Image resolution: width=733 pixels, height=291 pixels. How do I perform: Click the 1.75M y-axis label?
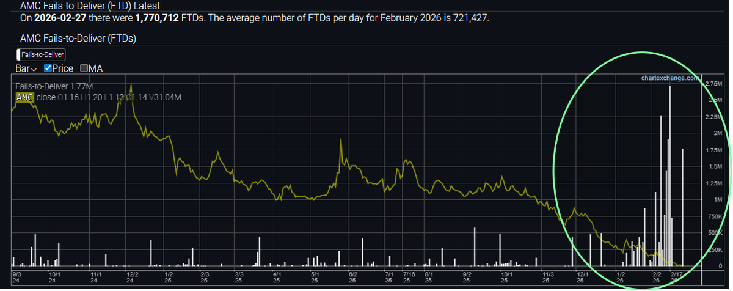tap(714, 150)
